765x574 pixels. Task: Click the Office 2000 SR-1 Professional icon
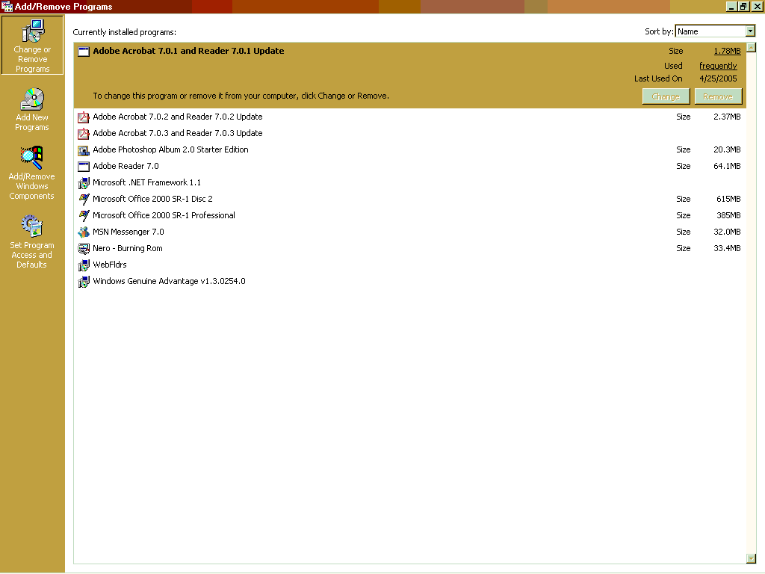[x=84, y=216]
